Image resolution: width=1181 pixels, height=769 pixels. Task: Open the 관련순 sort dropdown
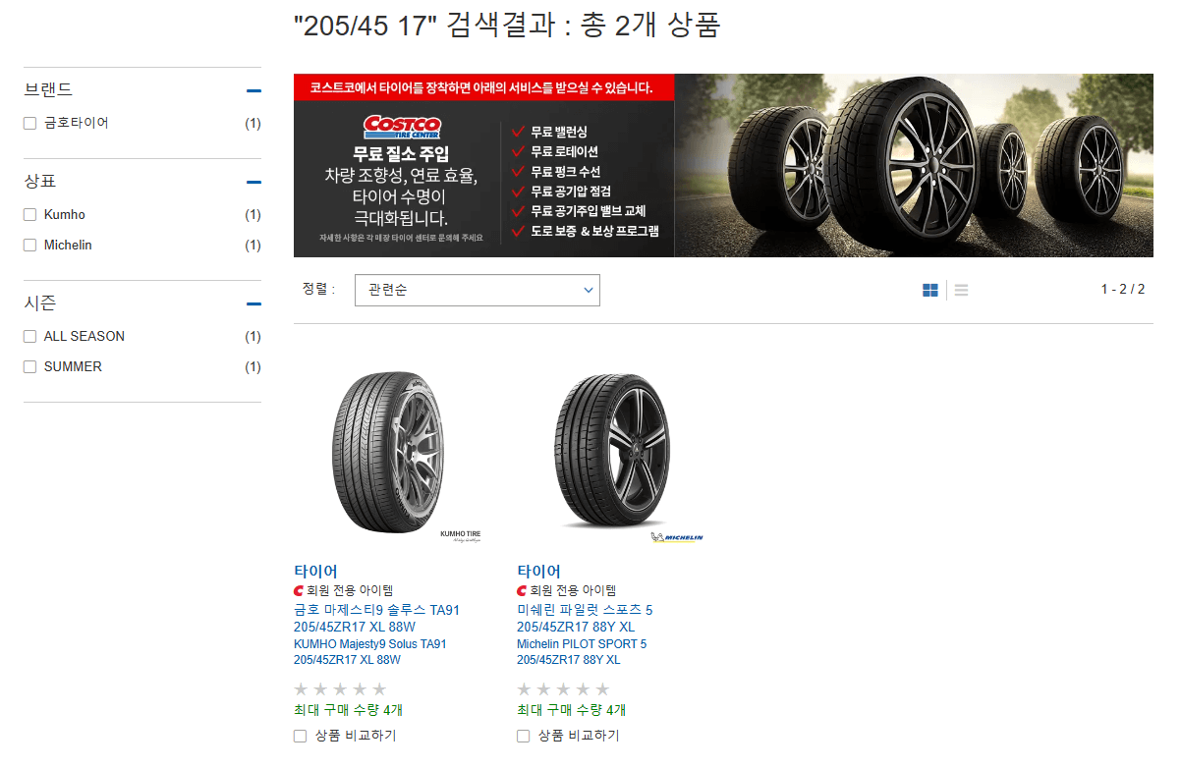tap(477, 290)
